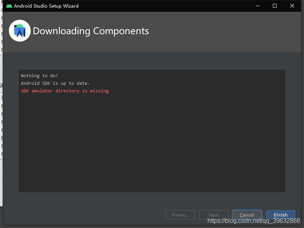Click 'Android SDK is up to date.' line
Image resolution: width=304 pixels, height=228 pixels.
pos(55,83)
